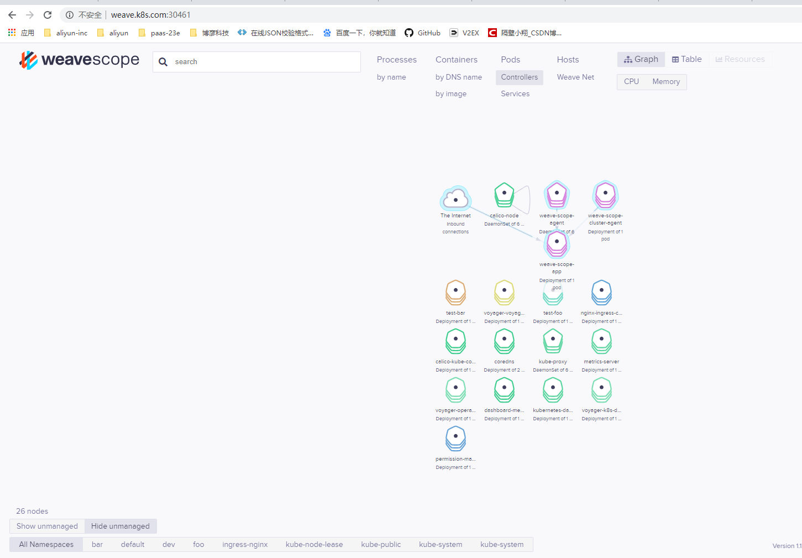The height and width of the screenshot is (558, 802).
Task: Select the kubernetes-da... node
Action: coord(553,389)
